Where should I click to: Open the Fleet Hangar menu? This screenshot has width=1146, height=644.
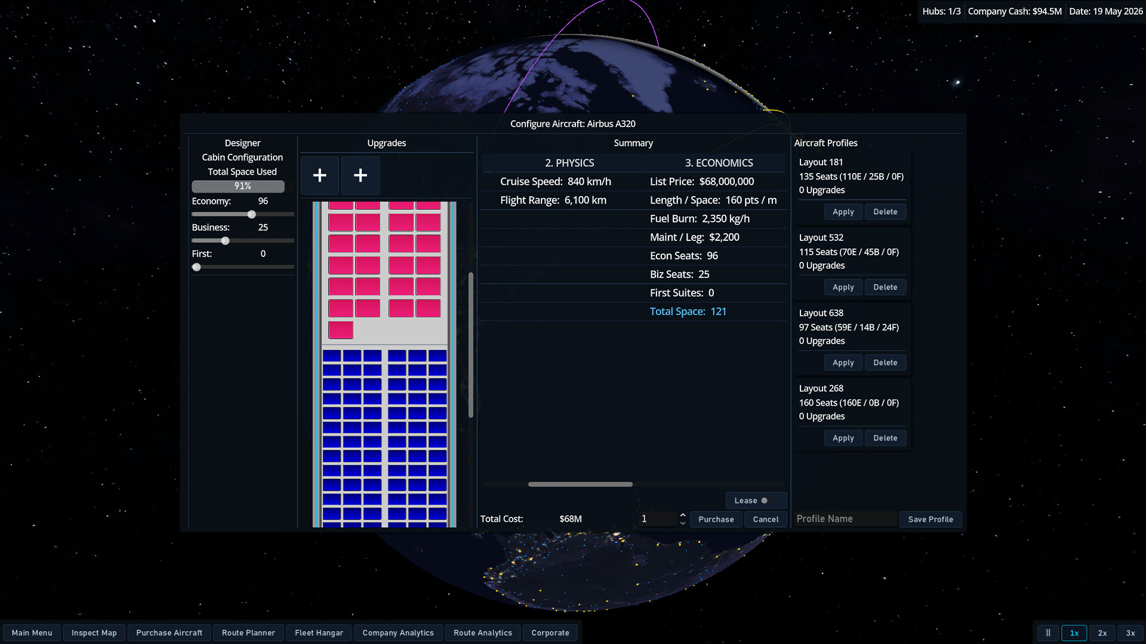319,633
